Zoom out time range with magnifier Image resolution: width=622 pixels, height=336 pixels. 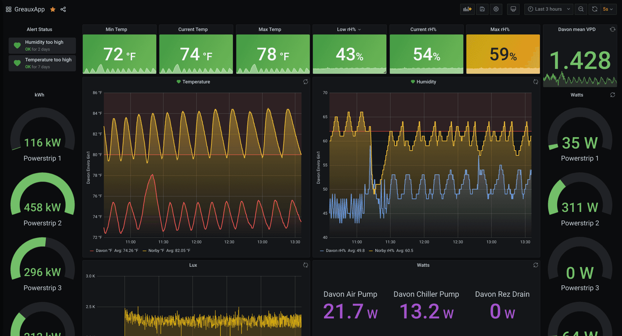581,9
